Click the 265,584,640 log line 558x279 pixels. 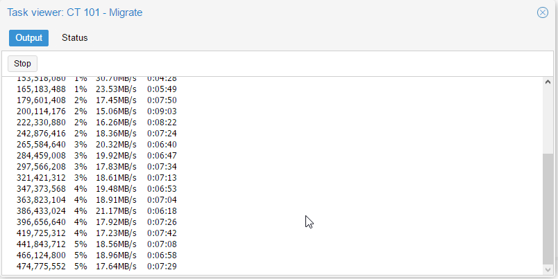click(96, 145)
